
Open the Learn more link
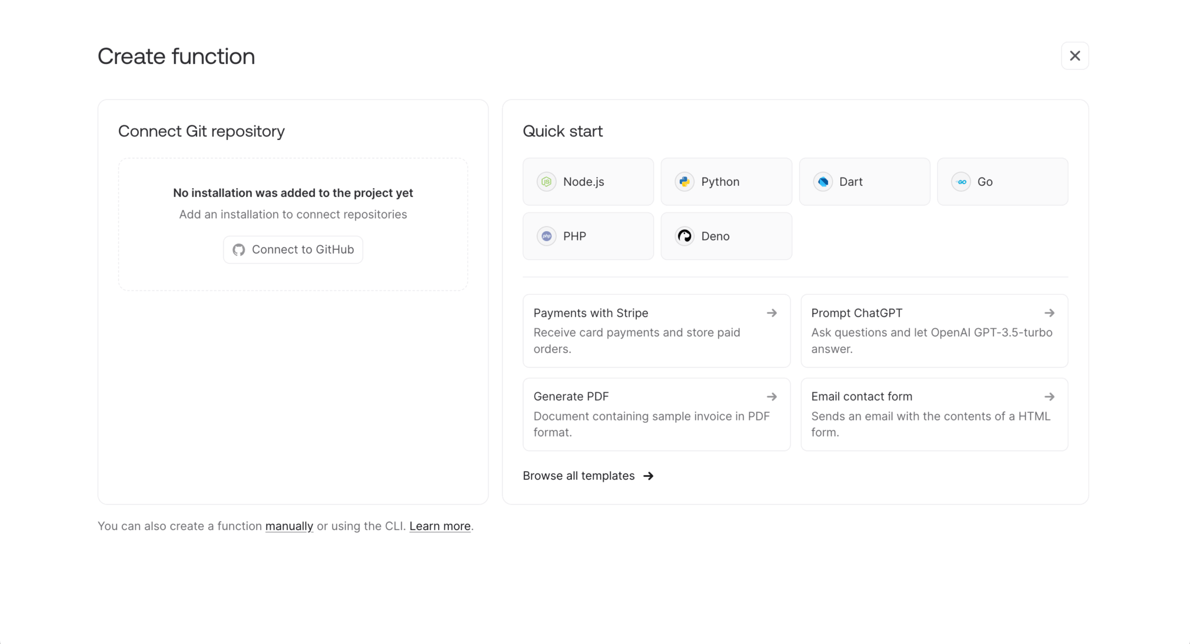point(440,526)
